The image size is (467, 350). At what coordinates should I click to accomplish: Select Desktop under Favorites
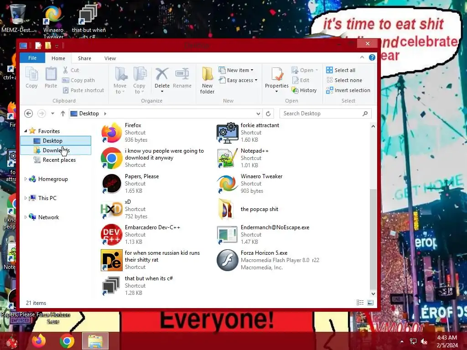click(56, 141)
